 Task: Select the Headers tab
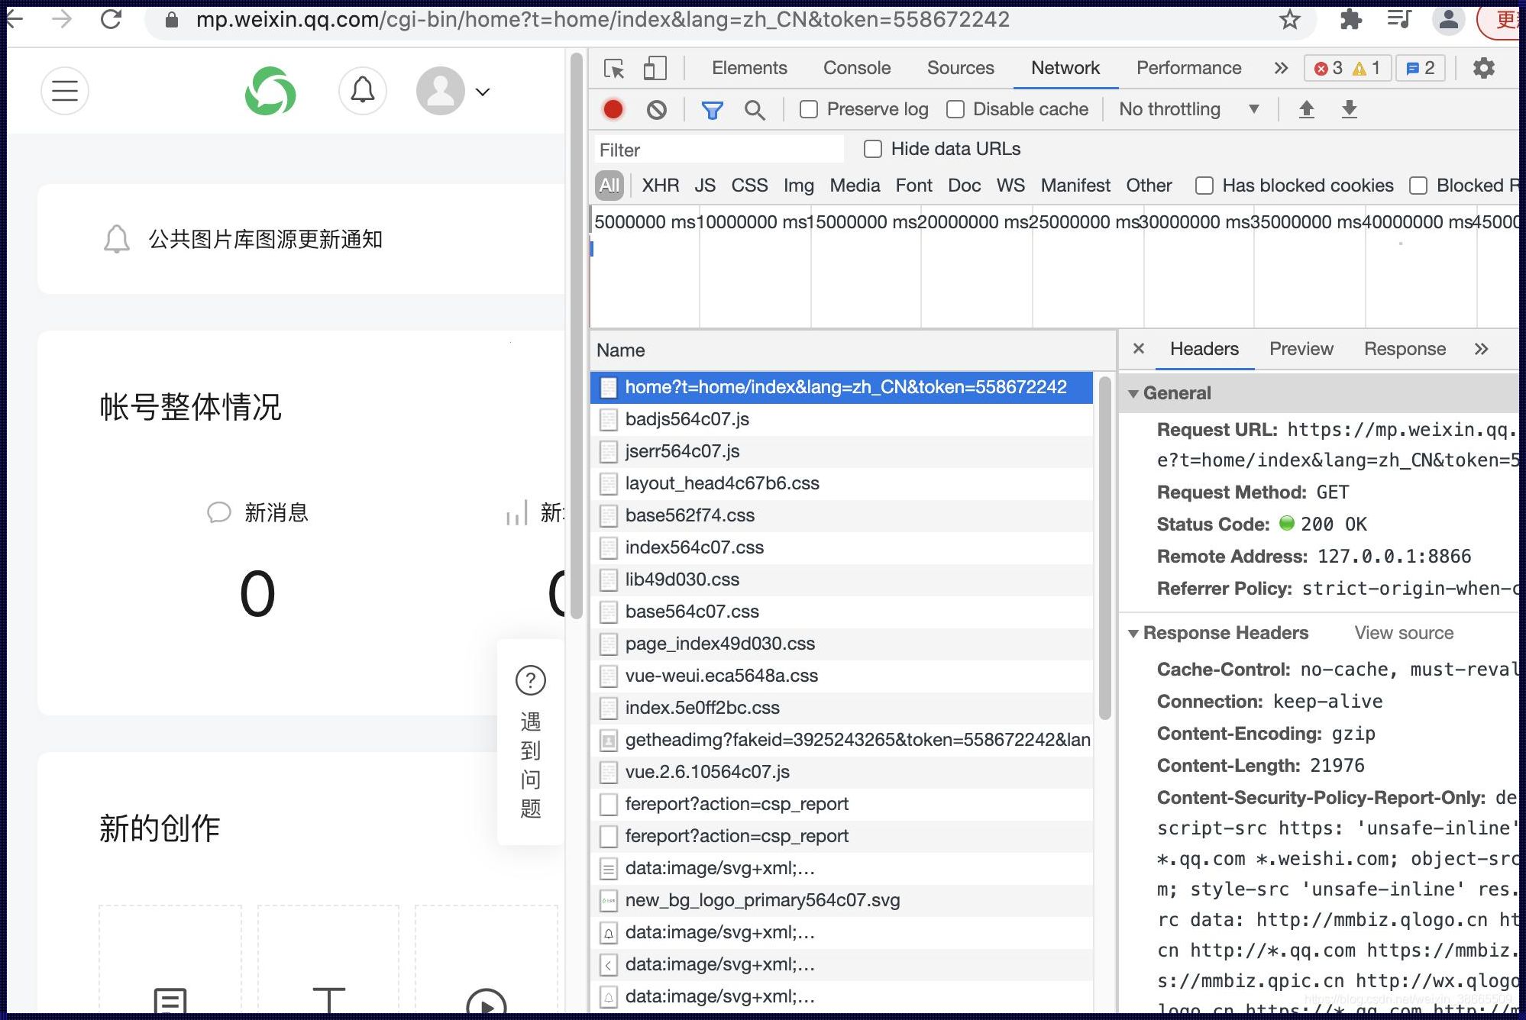click(1204, 349)
